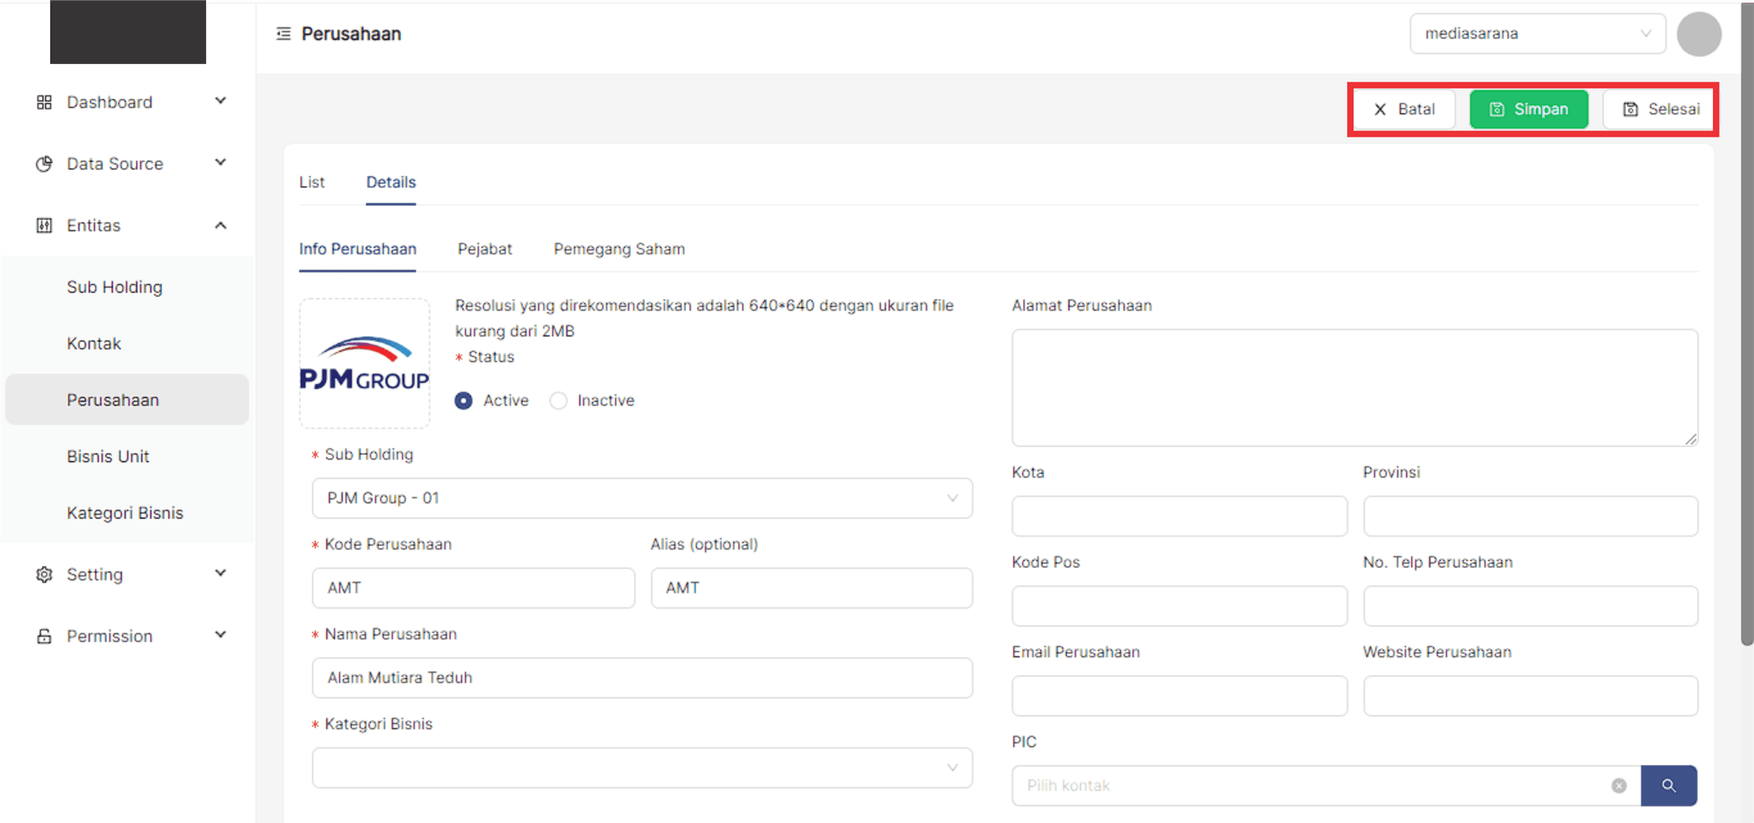Click the Data Source pie chart icon
The width and height of the screenshot is (1754, 823).
pyautogui.click(x=44, y=164)
